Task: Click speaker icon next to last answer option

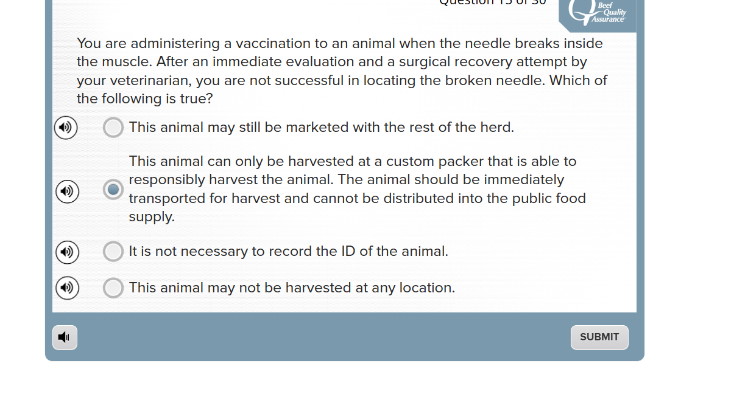Action: (67, 288)
